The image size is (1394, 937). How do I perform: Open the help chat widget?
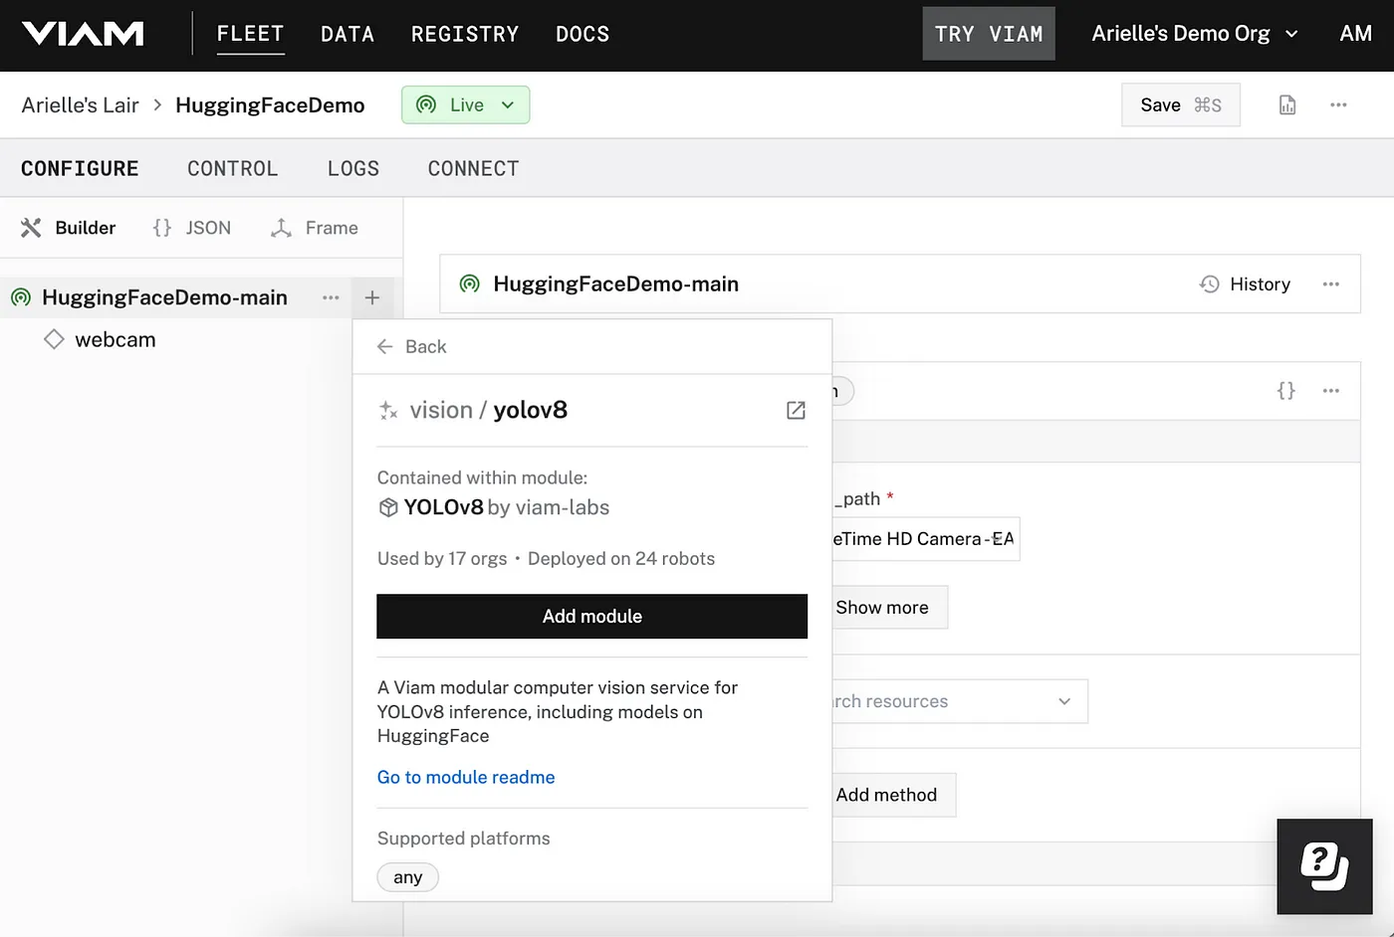click(x=1324, y=866)
